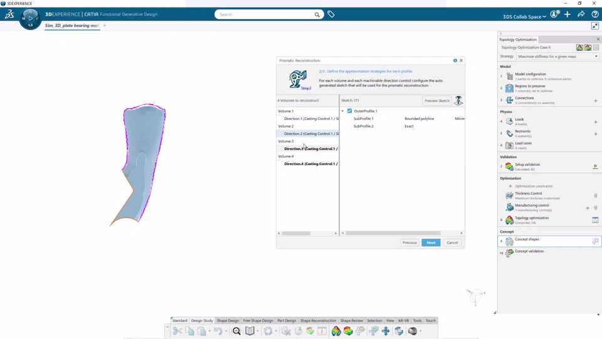Add a load with plus icon
This screenshot has width=602, height=339.
click(596, 122)
